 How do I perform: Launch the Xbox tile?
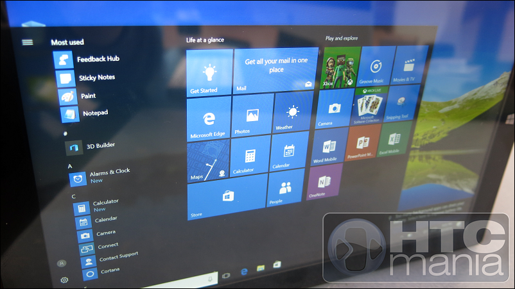point(340,67)
